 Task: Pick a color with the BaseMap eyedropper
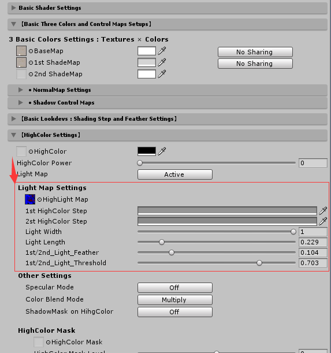coord(162,51)
